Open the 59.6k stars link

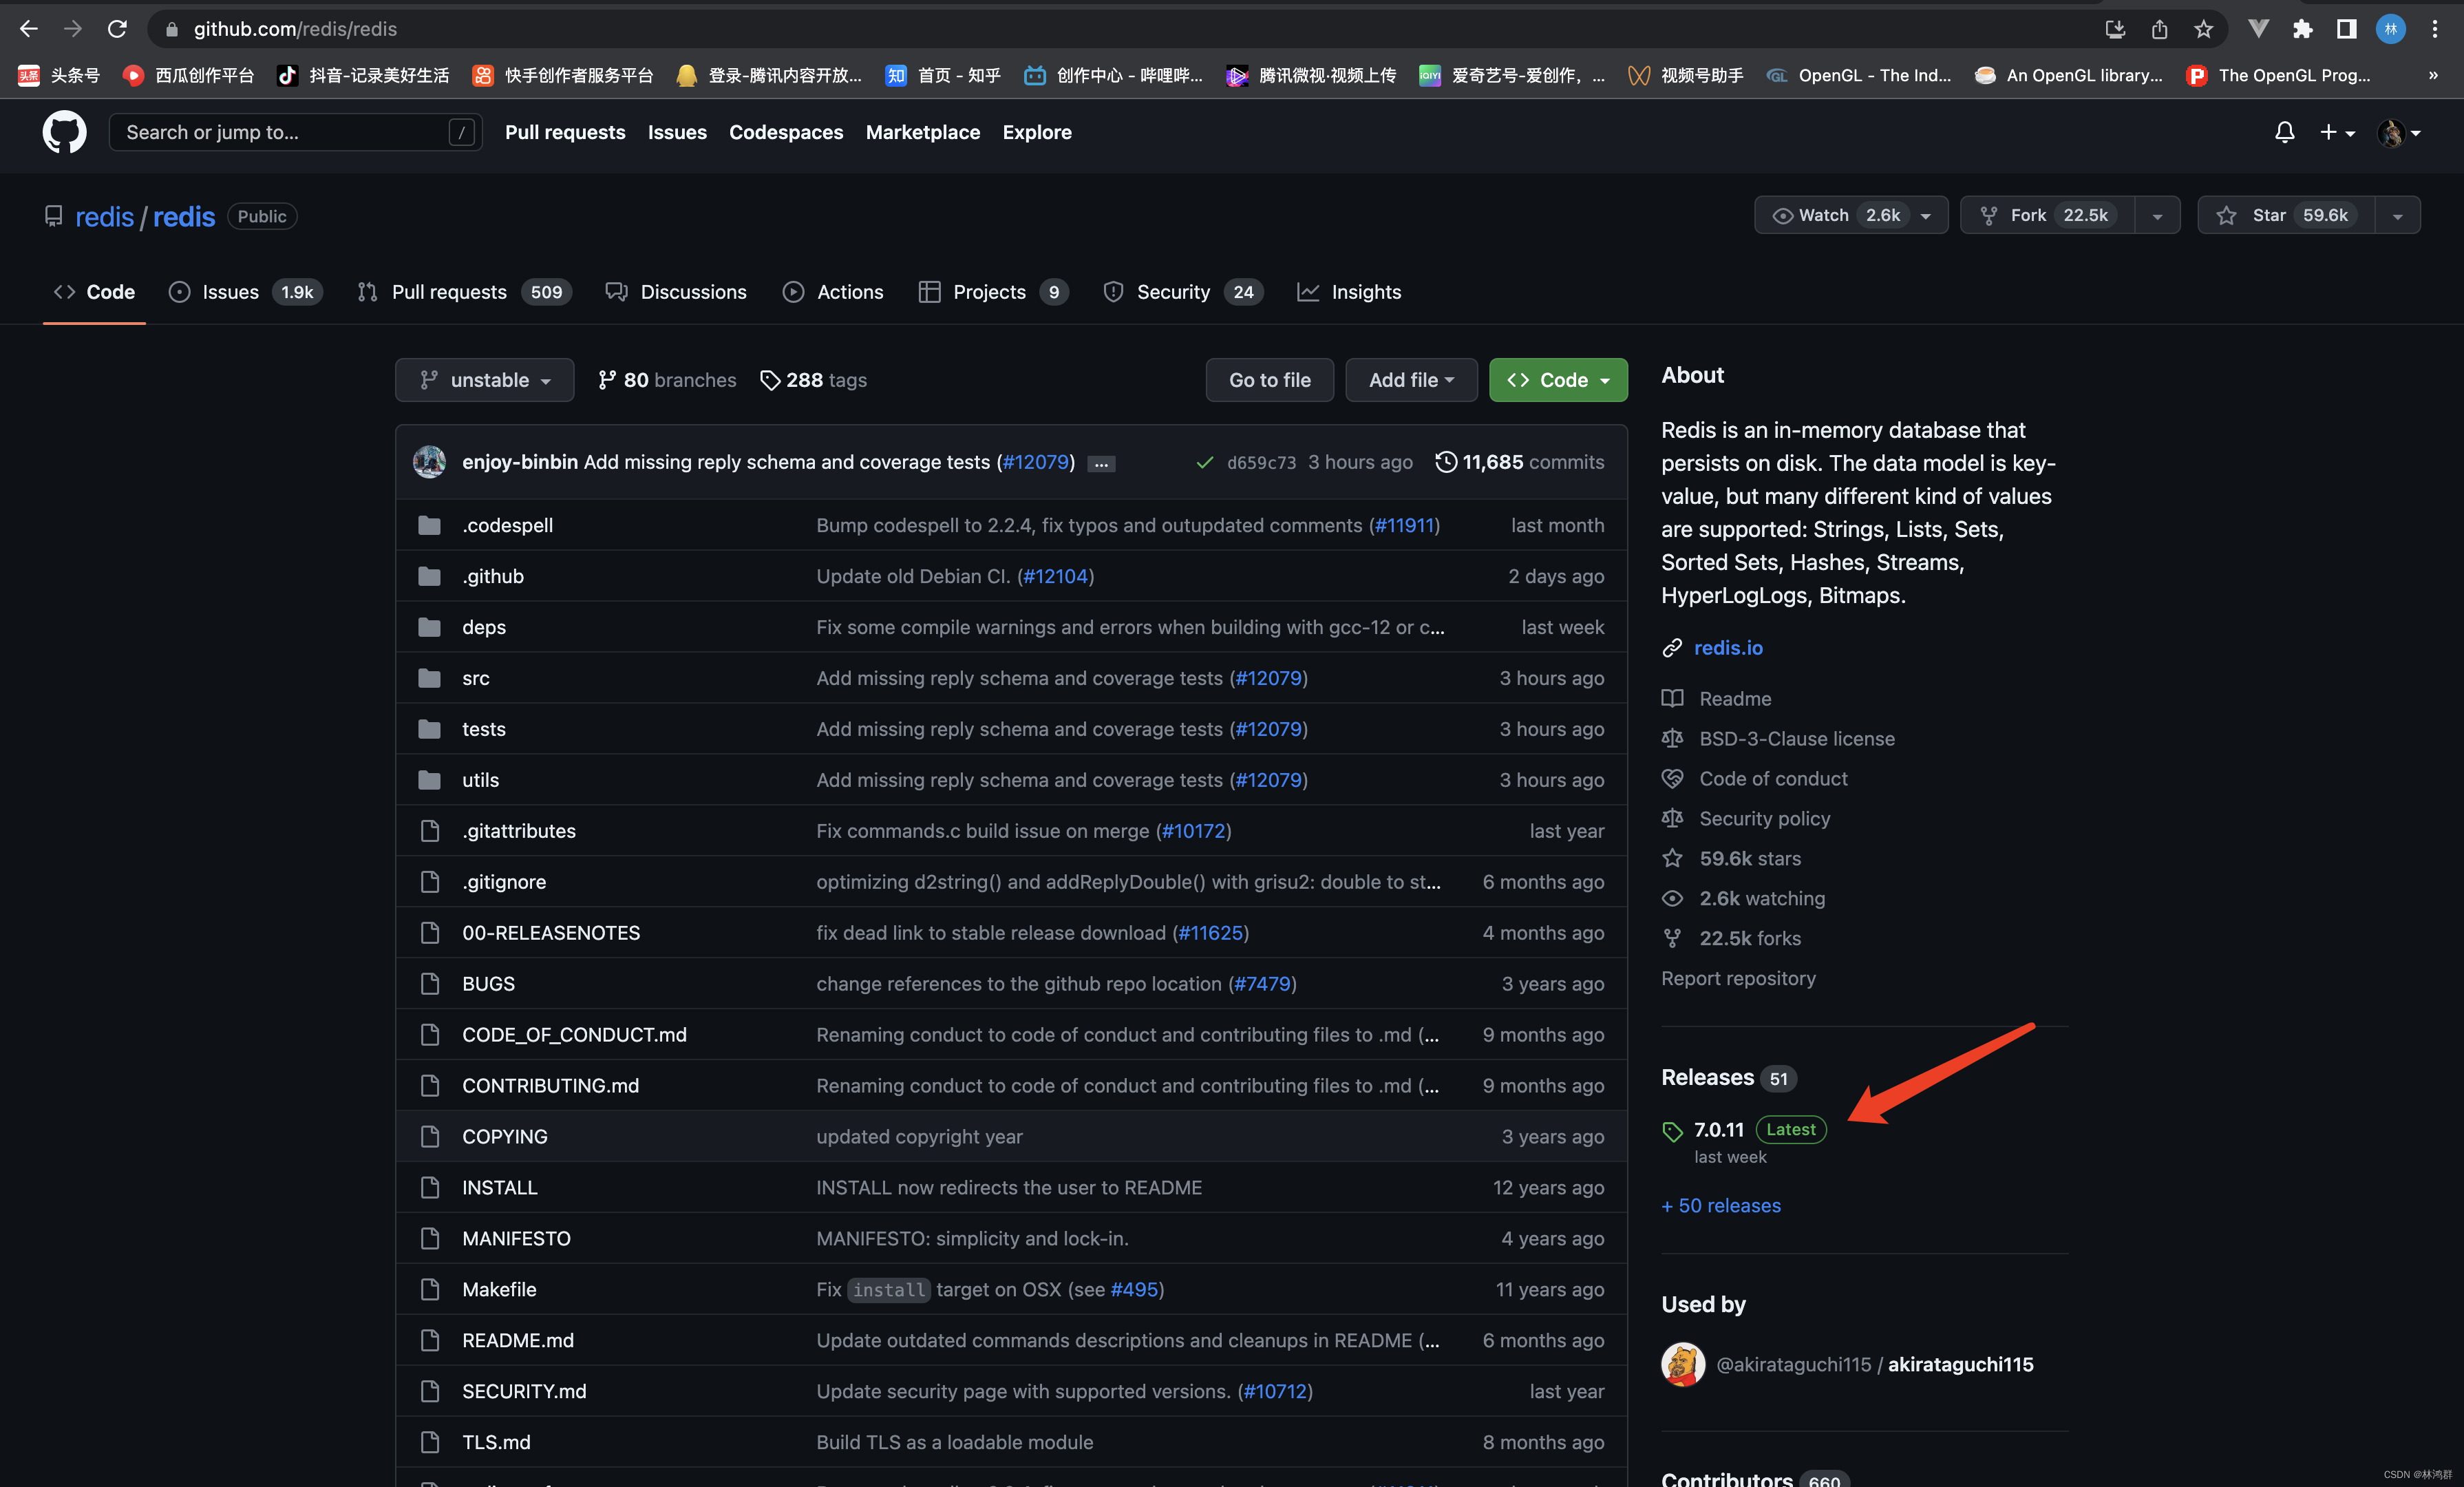(x=1750, y=859)
